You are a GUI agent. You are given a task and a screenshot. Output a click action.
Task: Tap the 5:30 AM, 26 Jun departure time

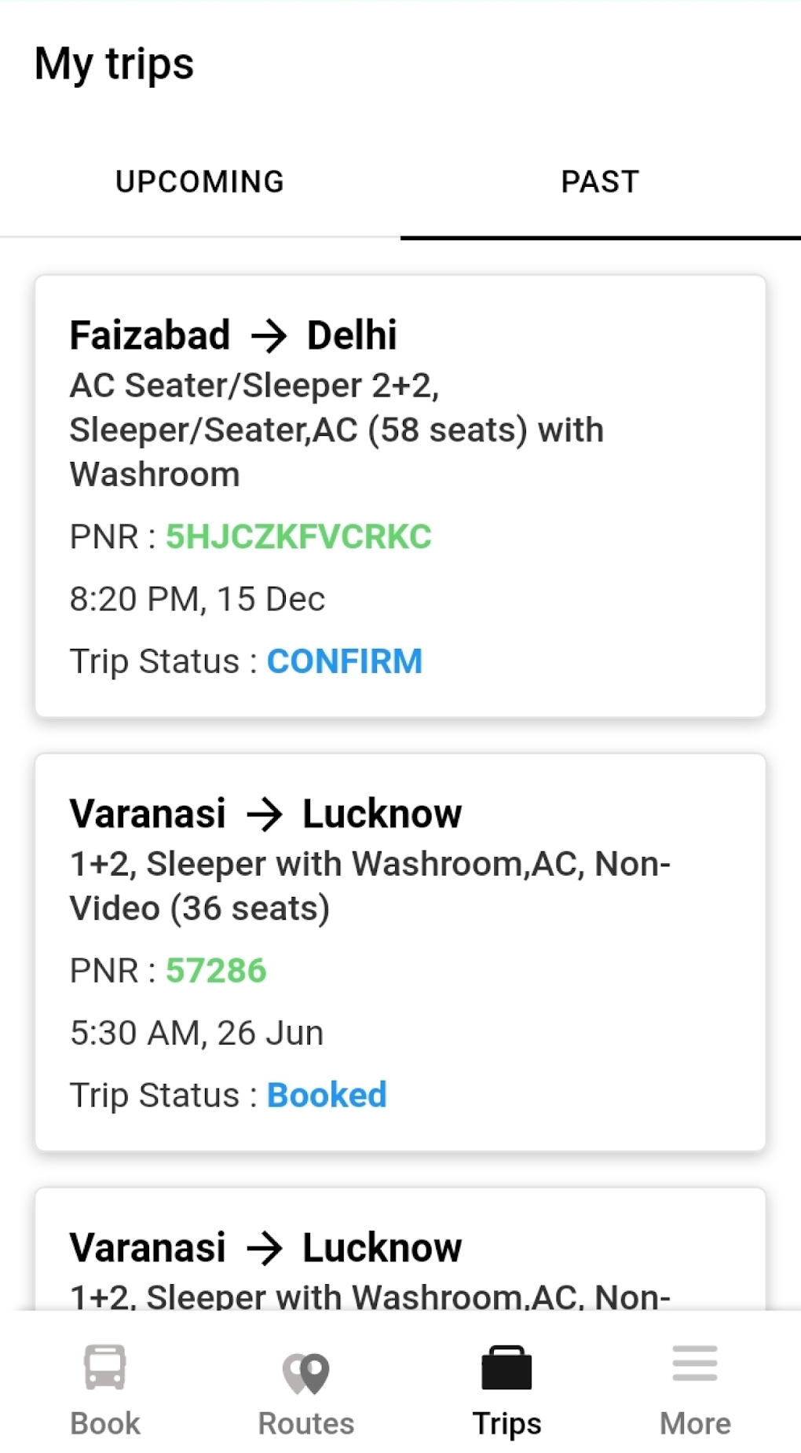(196, 1033)
